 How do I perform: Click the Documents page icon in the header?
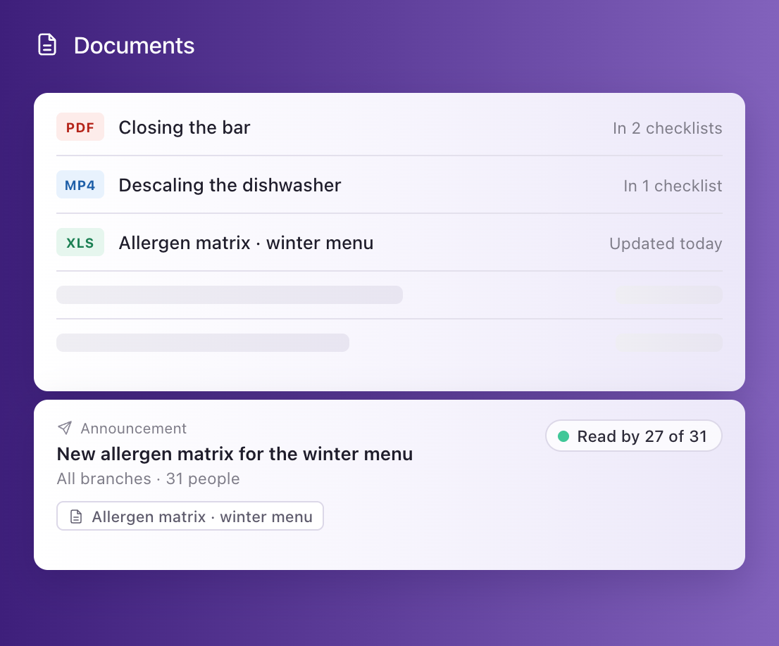[47, 45]
